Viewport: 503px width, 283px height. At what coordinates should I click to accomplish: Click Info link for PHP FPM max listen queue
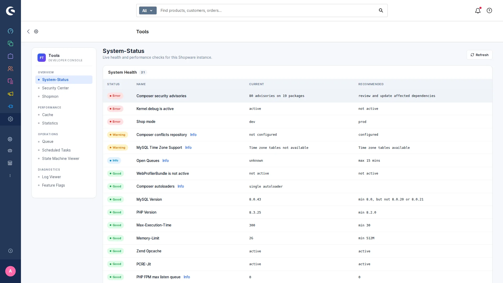[x=187, y=277]
